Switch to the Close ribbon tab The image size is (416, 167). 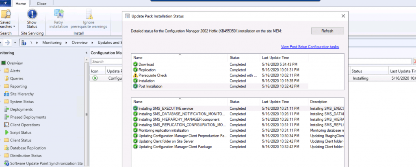pos(42,4)
